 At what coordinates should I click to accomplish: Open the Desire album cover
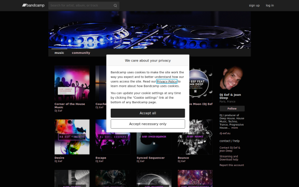(x=72, y=137)
